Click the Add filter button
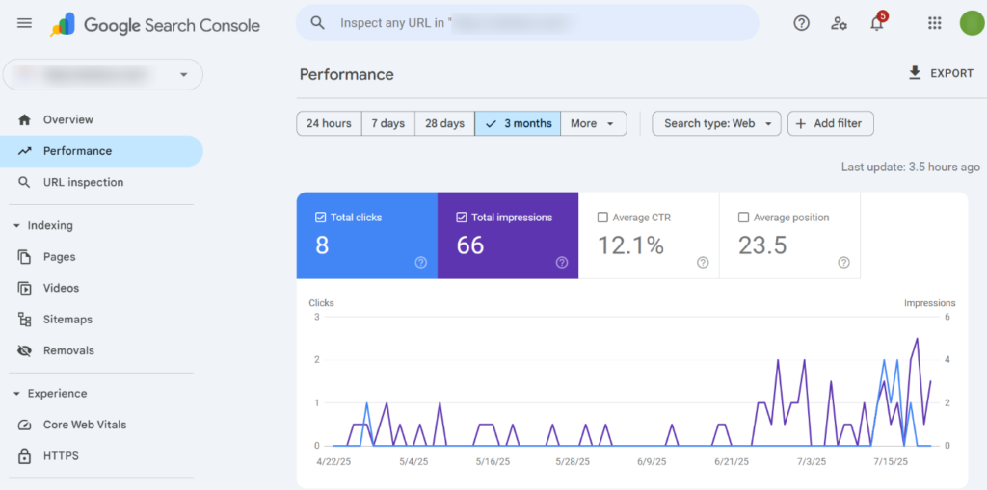The image size is (987, 490). click(x=830, y=123)
